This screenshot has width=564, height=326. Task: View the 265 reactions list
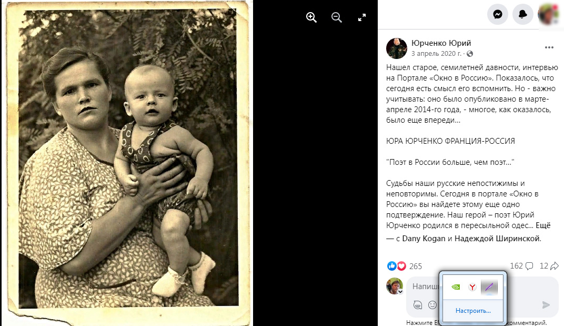coord(405,266)
